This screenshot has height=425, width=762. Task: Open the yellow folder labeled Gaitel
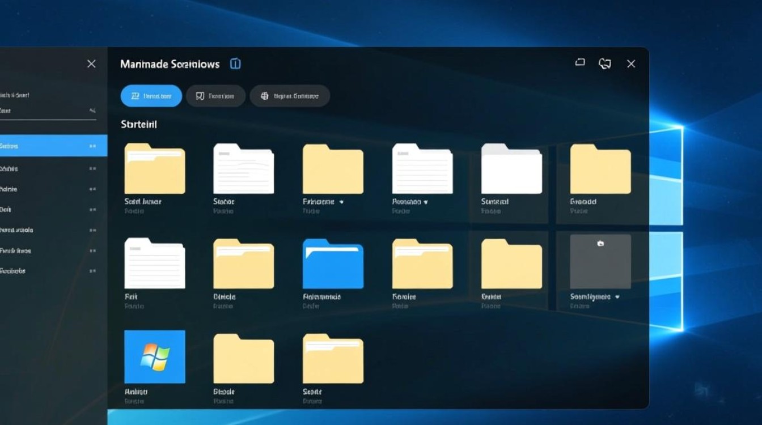coord(511,264)
